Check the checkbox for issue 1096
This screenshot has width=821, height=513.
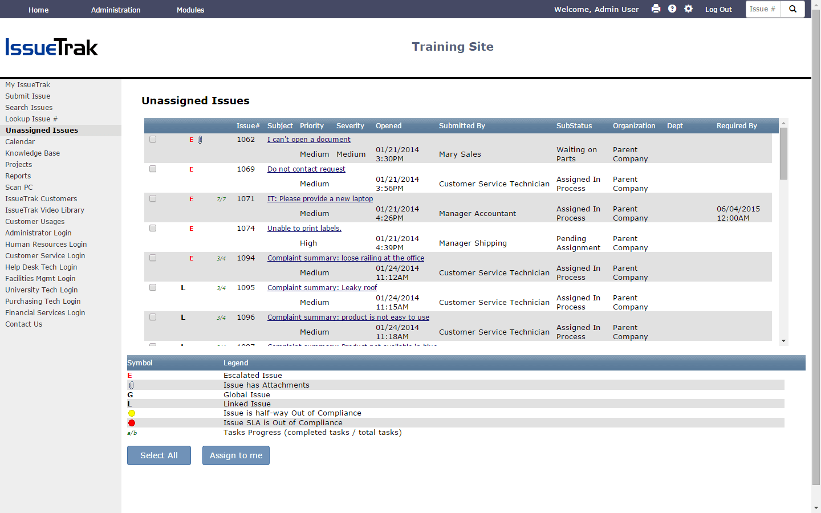pyautogui.click(x=152, y=317)
